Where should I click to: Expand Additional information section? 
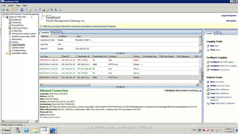[40, 117]
